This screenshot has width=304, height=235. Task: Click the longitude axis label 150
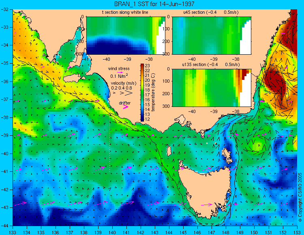255,232
